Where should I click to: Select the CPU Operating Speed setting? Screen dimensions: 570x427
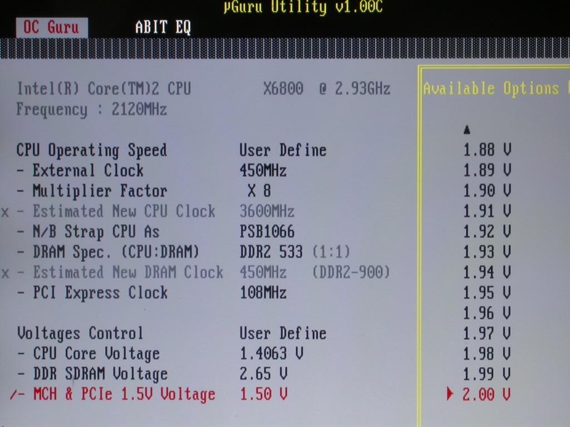(x=92, y=151)
